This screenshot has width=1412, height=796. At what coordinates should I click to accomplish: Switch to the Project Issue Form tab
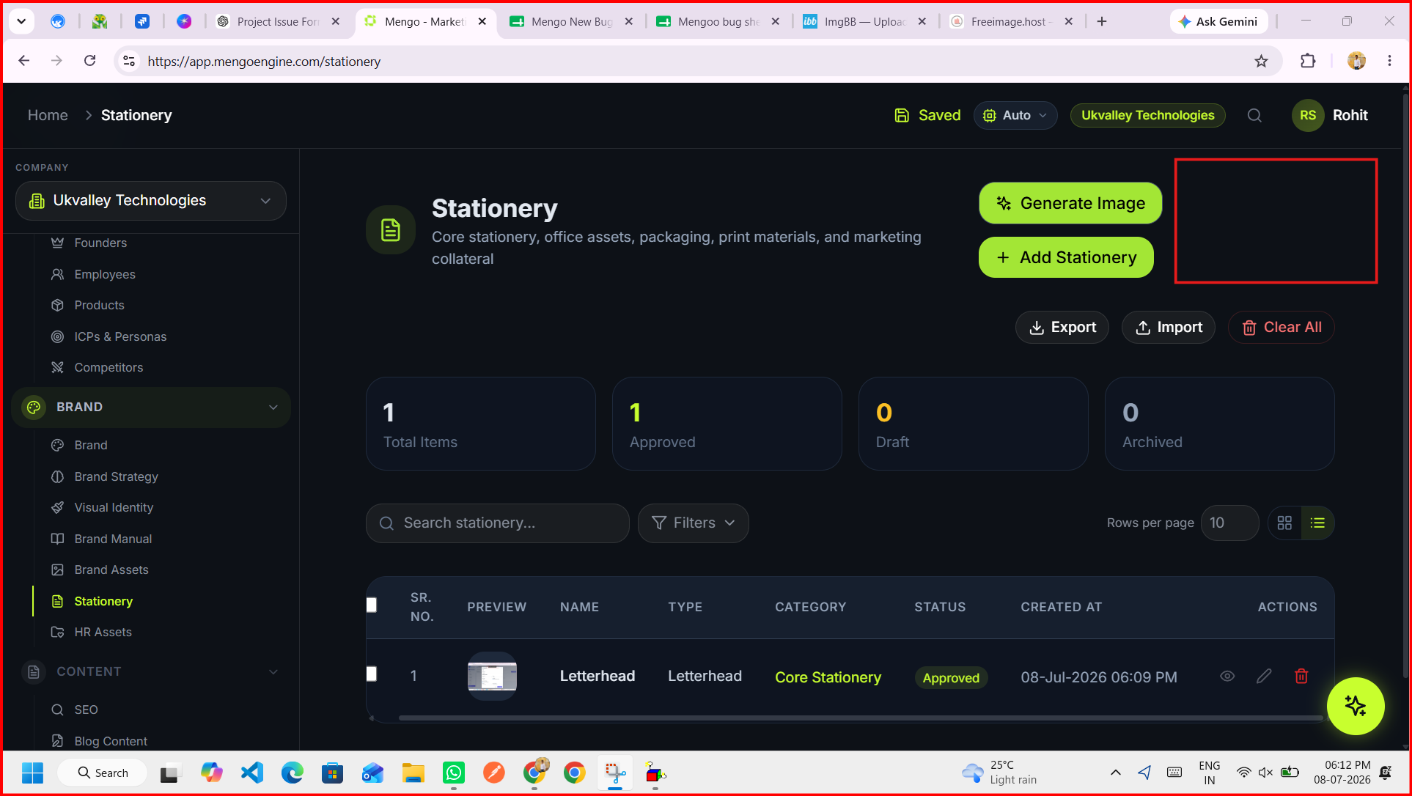point(279,21)
